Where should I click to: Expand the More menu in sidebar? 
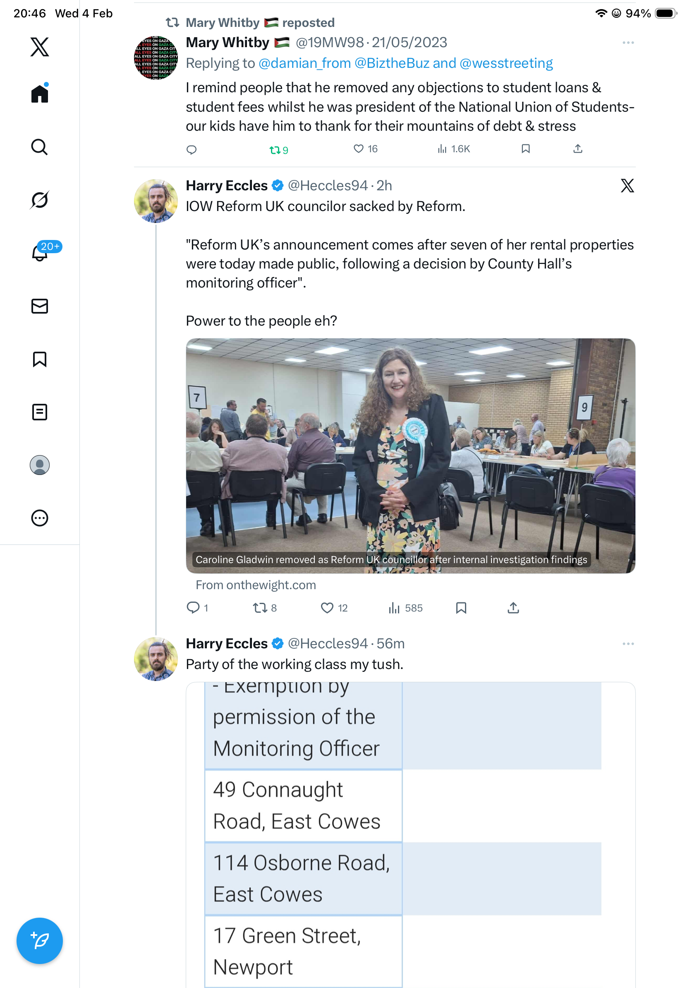[40, 518]
